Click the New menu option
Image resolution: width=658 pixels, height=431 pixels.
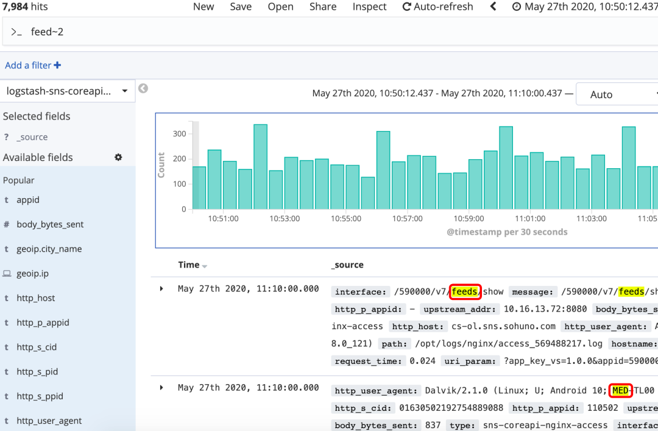(203, 7)
